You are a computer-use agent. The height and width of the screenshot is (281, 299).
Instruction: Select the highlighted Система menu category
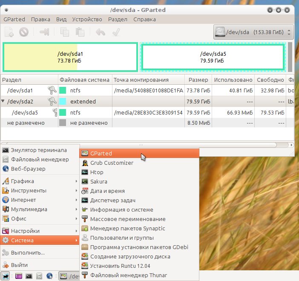[40, 240]
